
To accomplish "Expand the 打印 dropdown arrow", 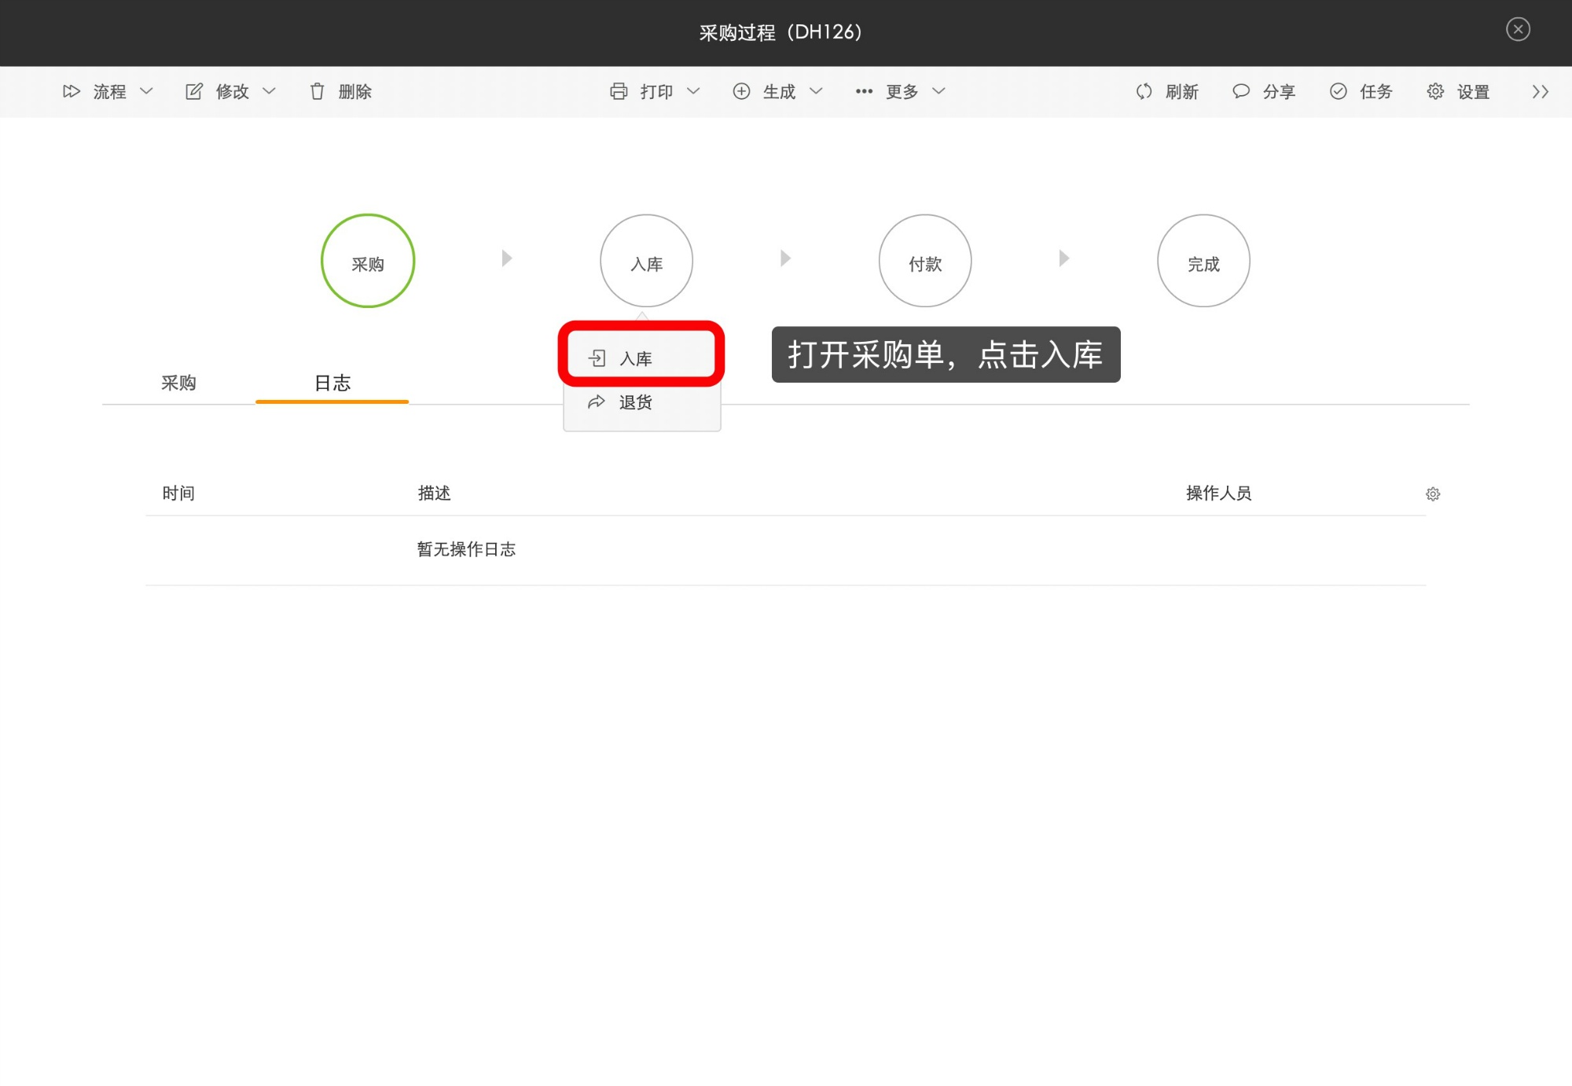I will 693,91.
